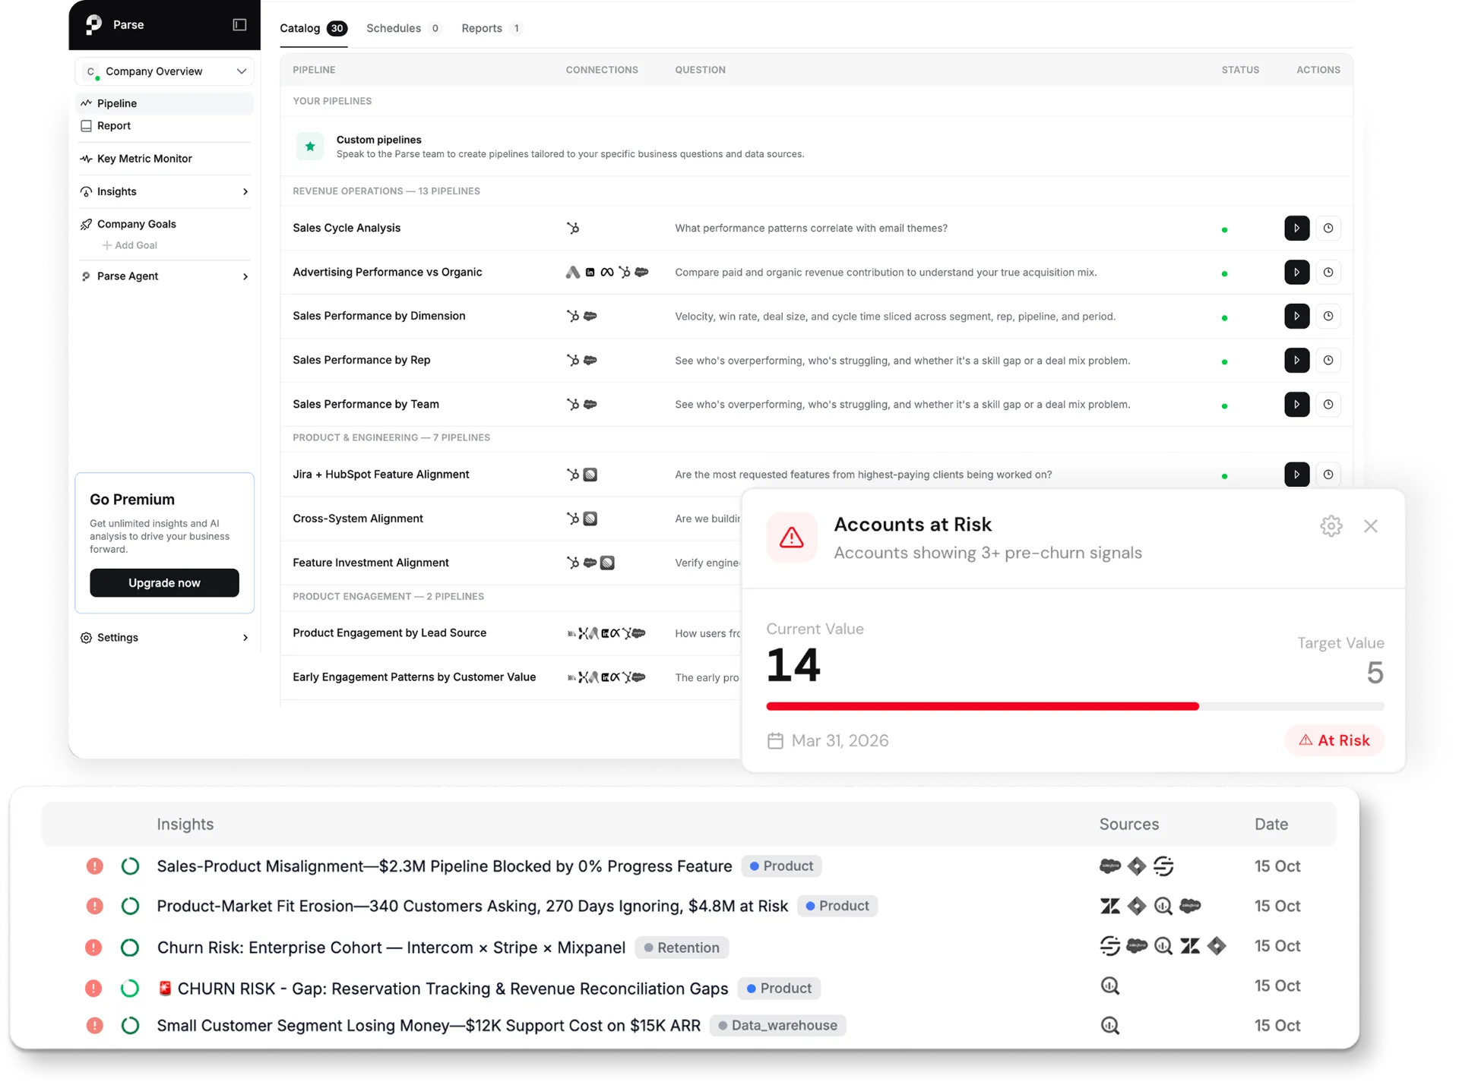Select Key Metric Monitor in the sidebar
Viewport: 1459px width, 1085px height.
144,159
